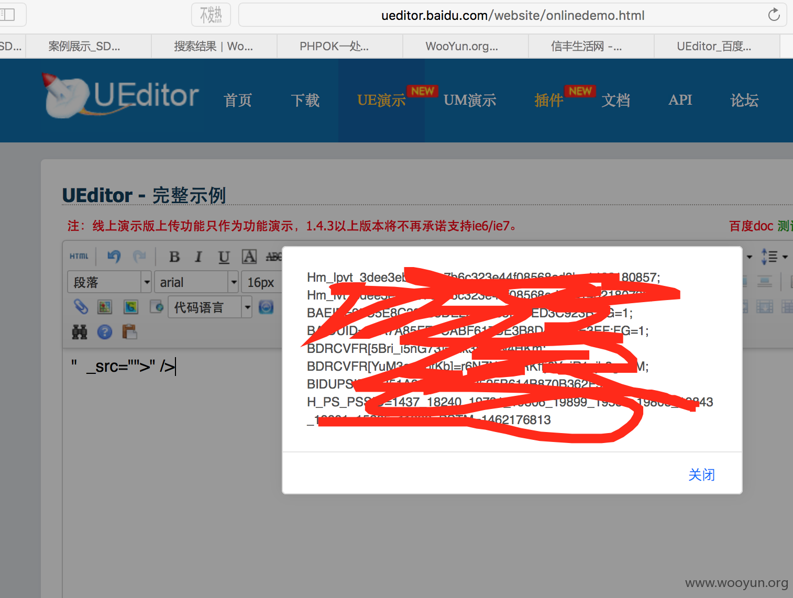This screenshot has width=793, height=598.
Task: Switch to UEditor_百度... browser tab
Action: pos(717,46)
